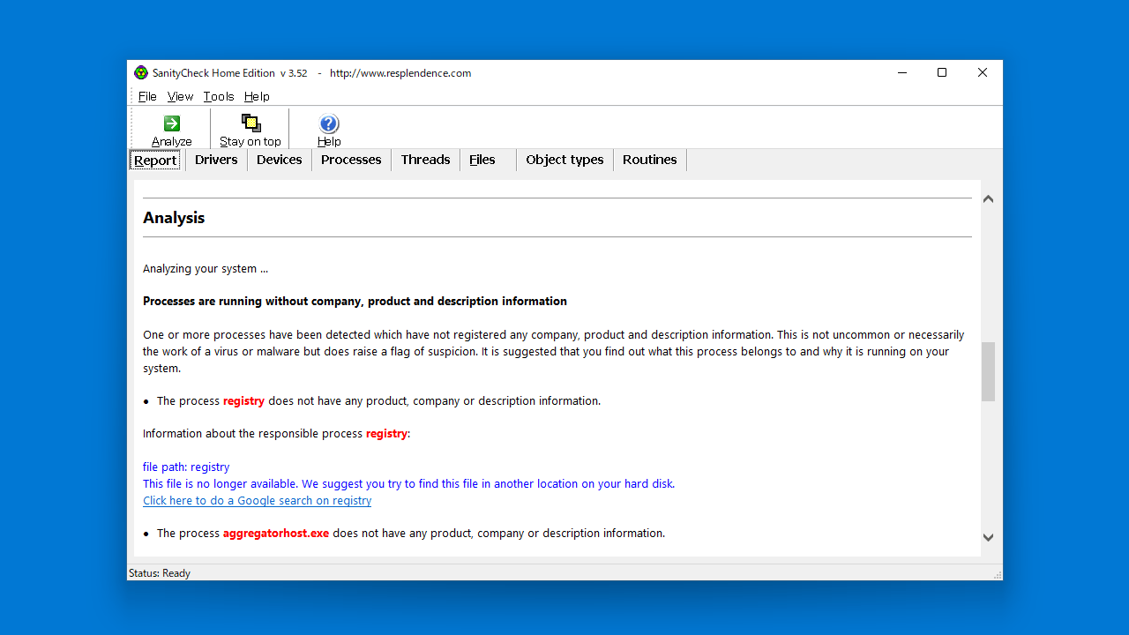Click the SanityCheck app icon in title bar
This screenshot has height=635, width=1129.
tap(141, 73)
